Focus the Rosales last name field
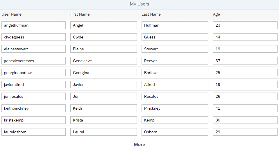Screen dimensions: 279x151 point(175,96)
